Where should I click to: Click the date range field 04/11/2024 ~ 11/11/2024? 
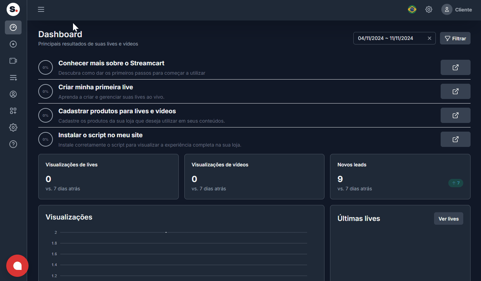[x=394, y=38]
